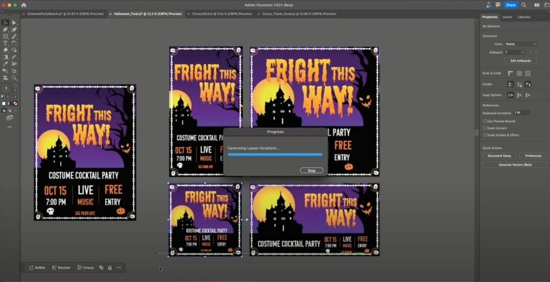The height and width of the screenshot is (282, 550).
Task: Toggle snap to point option
Action: [510, 95]
